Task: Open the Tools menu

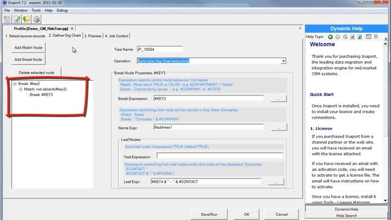Action: [36, 10]
